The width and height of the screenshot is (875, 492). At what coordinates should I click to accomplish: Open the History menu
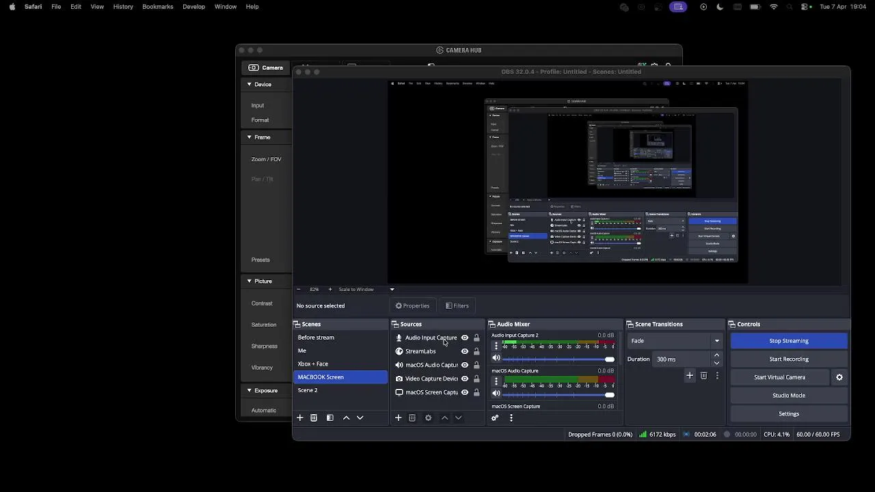coord(123,7)
